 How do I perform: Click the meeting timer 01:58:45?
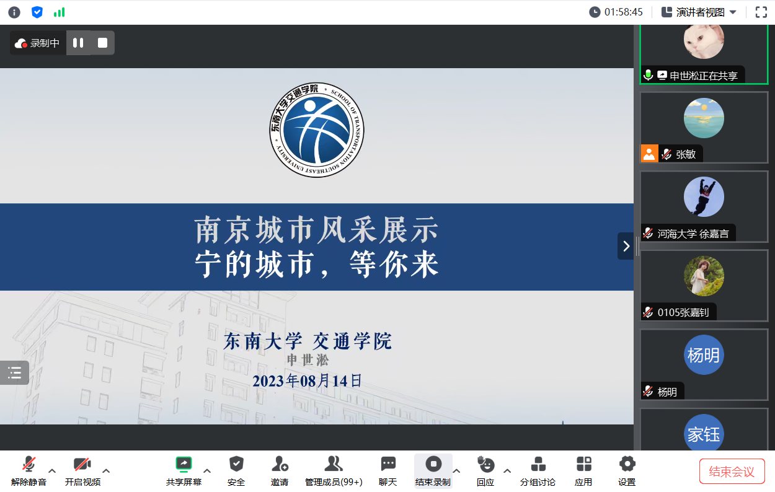(x=616, y=12)
